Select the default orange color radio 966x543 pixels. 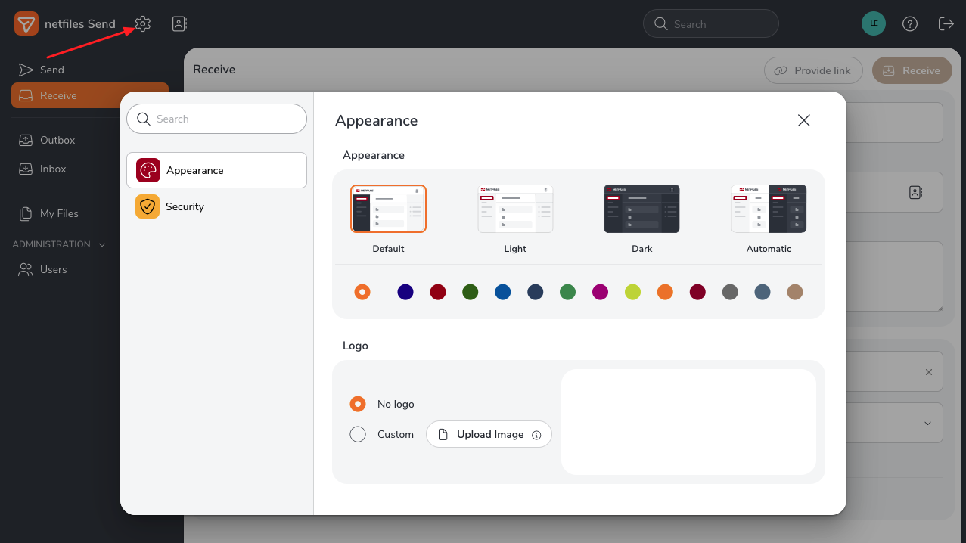[x=362, y=292]
